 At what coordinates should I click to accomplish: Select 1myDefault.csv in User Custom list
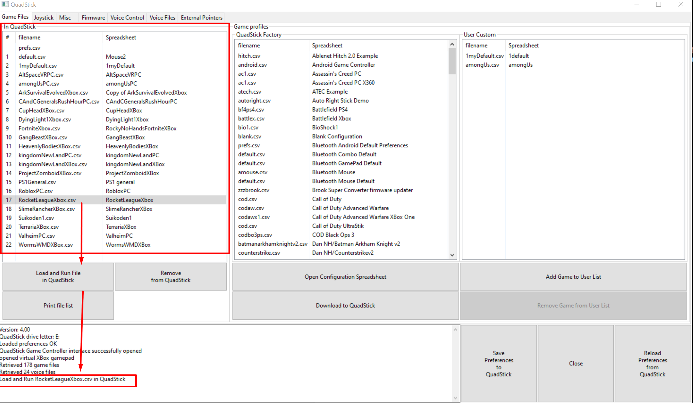573,56
